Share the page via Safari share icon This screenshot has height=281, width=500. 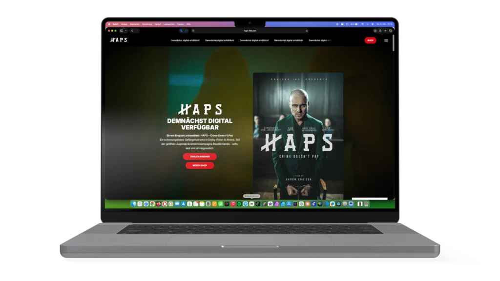380,31
